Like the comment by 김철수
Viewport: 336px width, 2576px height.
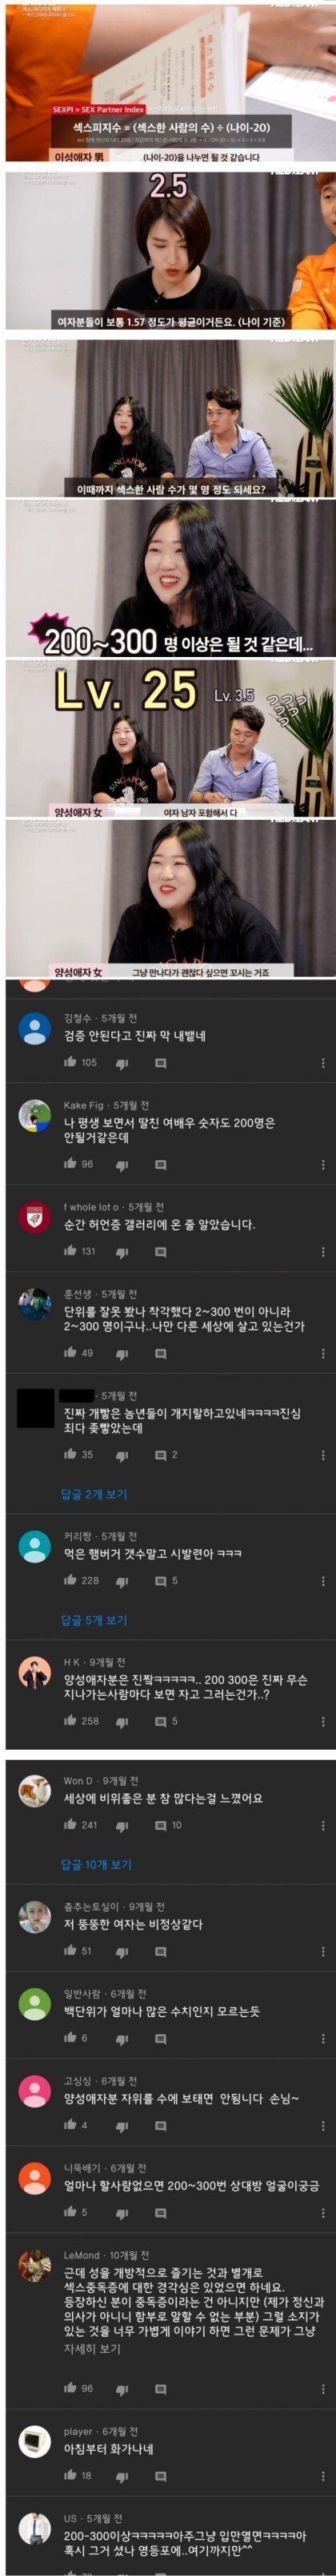tap(70, 1062)
